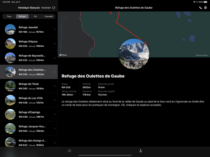This screenshot has width=210, height=157.
Task: Tap Refuge de l'Oule thumbnail photo
Action: 10,86
